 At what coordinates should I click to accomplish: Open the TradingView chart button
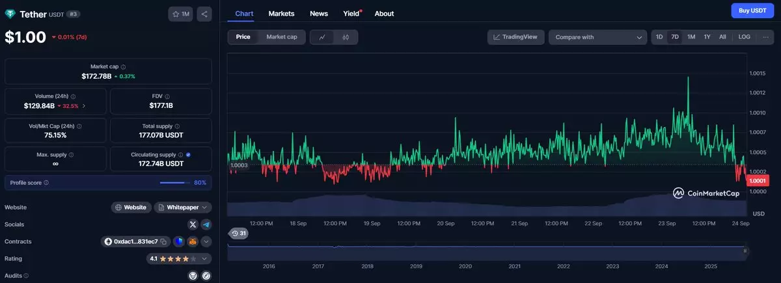pos(516,37)
